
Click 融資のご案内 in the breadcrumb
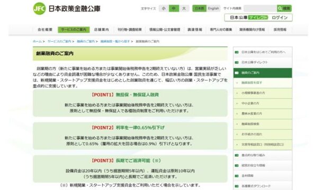[86, 41]
